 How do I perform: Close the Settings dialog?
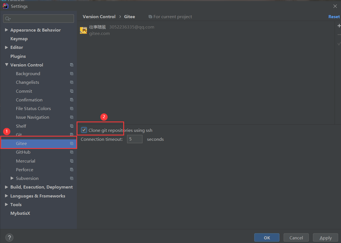click(x=335, y=6)
